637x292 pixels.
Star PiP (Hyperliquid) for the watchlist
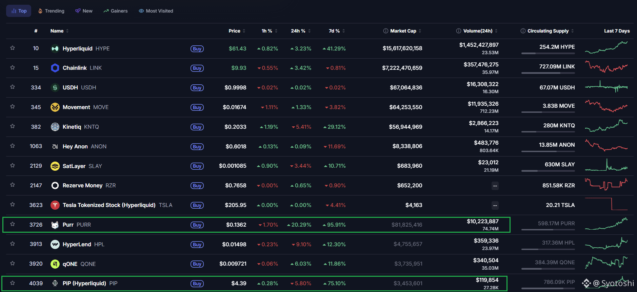13,283
